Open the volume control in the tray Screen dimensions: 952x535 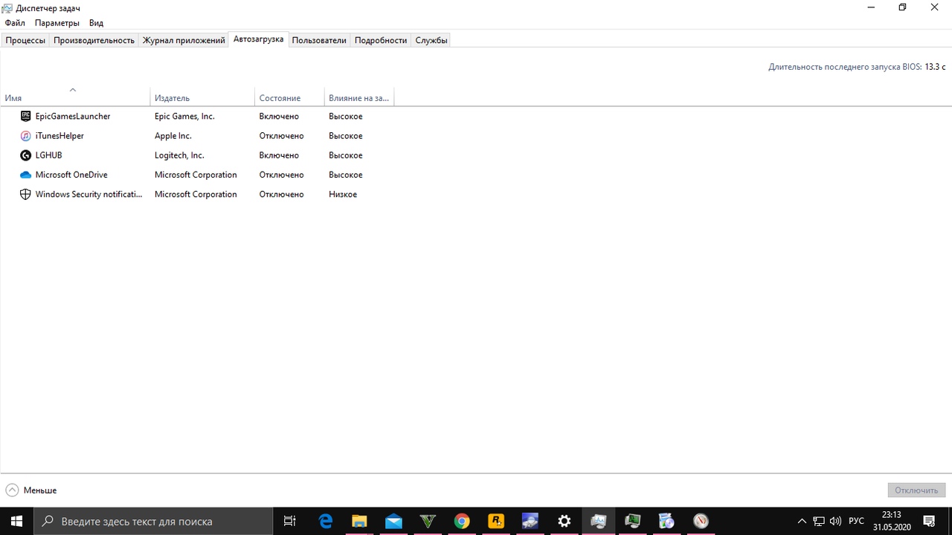[x=835, y=521]
